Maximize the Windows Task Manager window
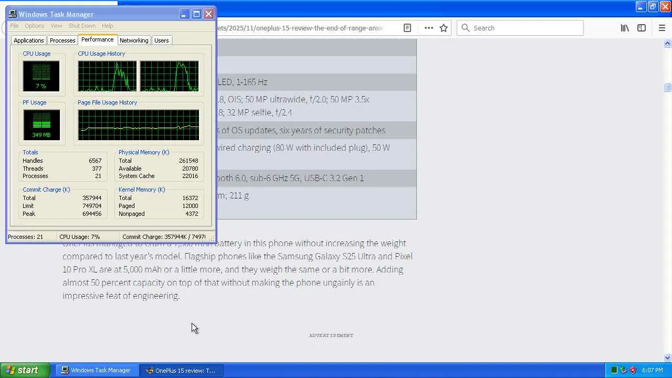Image resolution: width=672 pixels, height=378 pixels. 196,14
